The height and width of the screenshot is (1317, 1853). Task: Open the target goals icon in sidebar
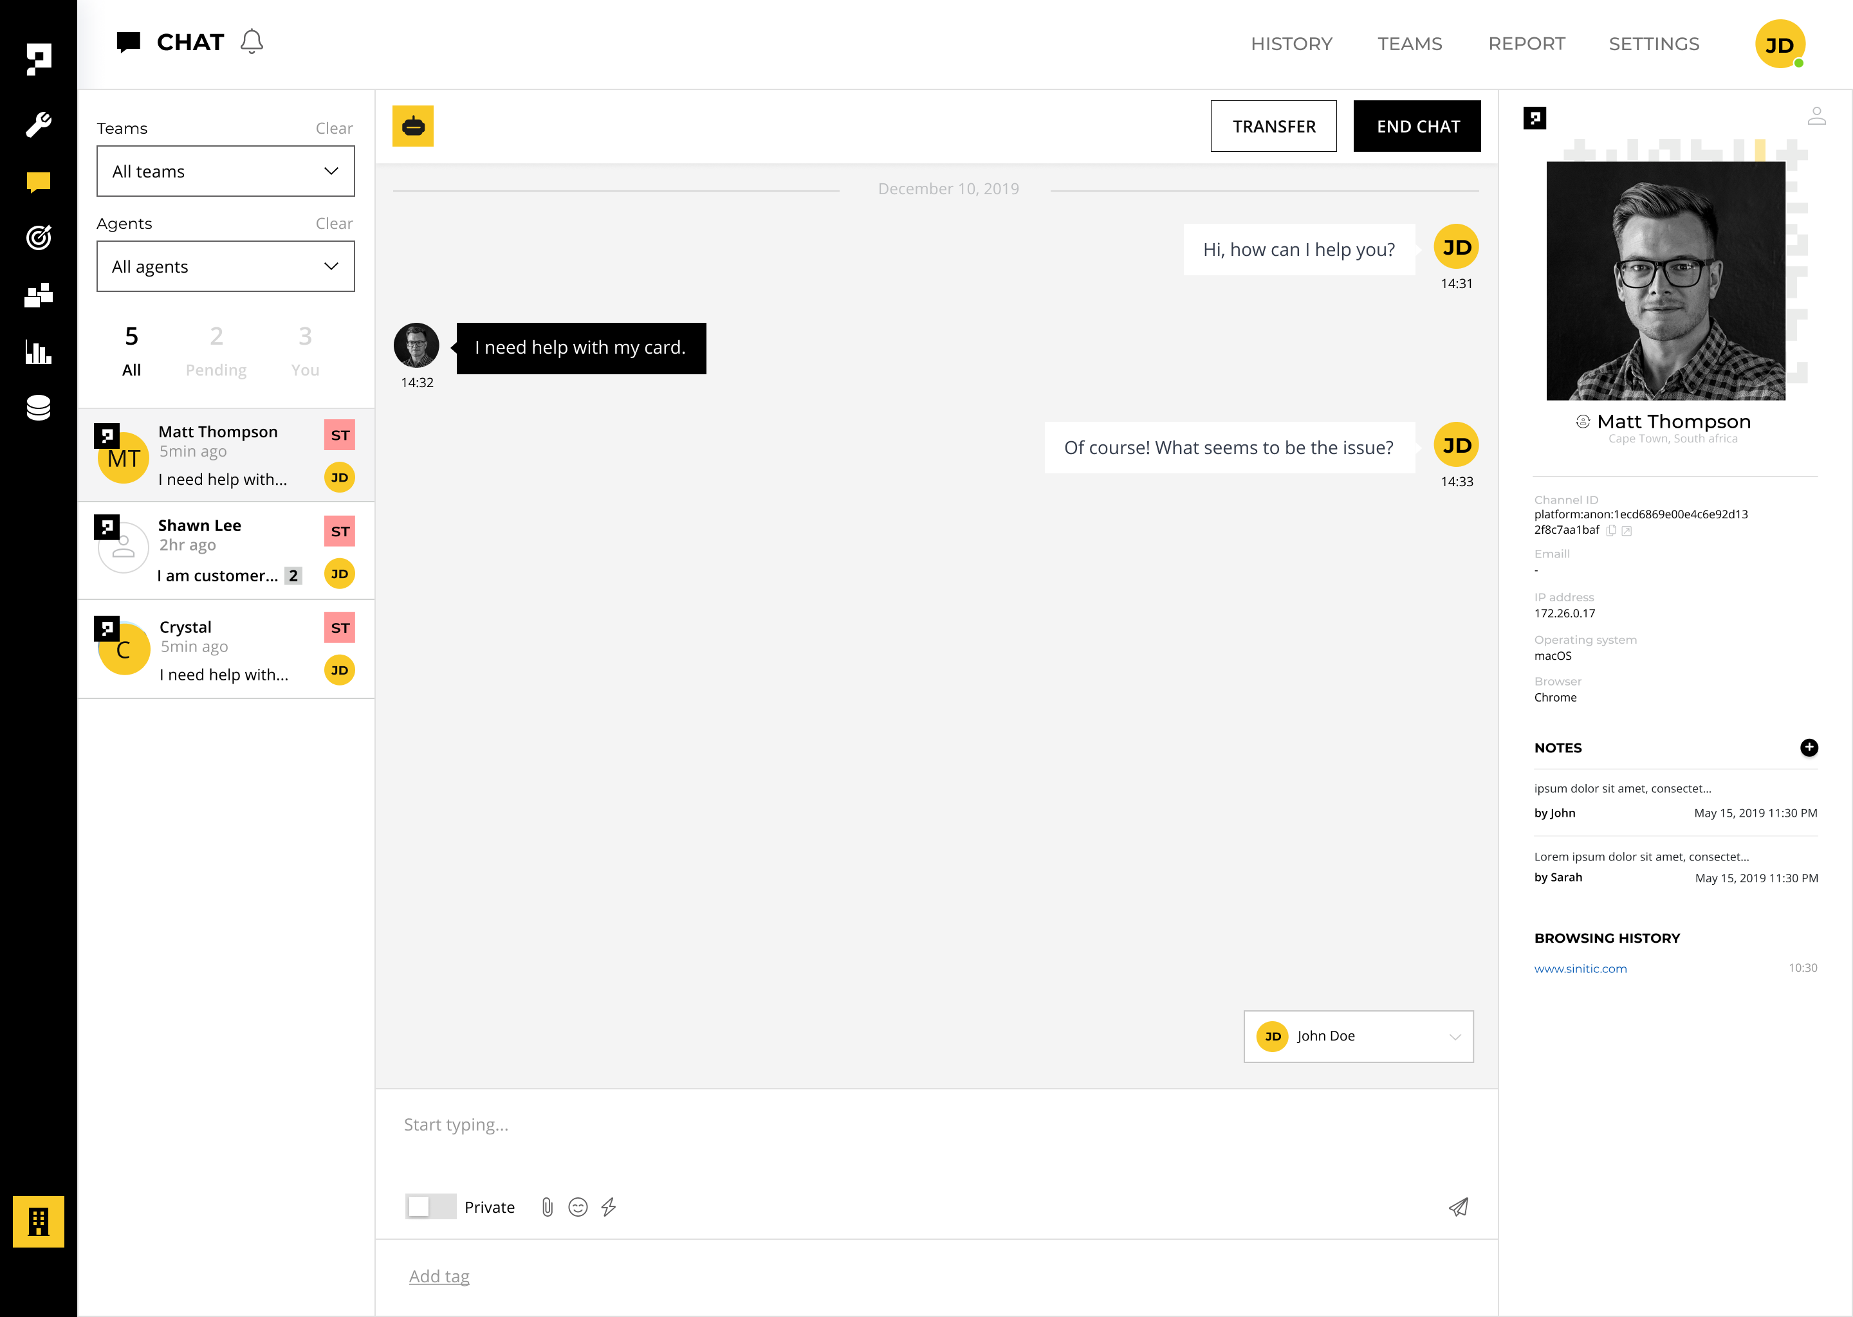point(38,237)
